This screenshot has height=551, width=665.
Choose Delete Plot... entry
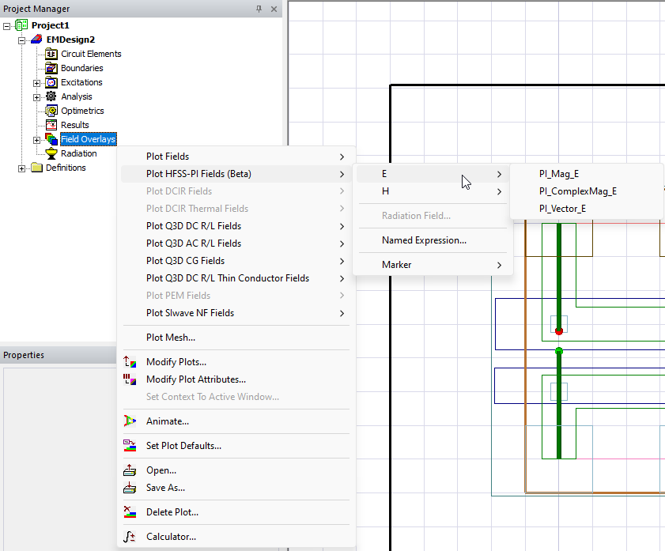pyautogui.click(x=236, y=512)
